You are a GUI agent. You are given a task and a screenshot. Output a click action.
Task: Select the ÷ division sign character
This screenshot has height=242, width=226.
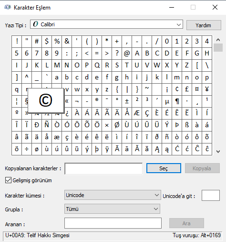pos(27,149)
